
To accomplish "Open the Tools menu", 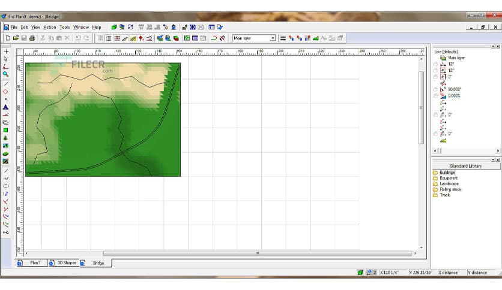I will click(x=64, y=28).
